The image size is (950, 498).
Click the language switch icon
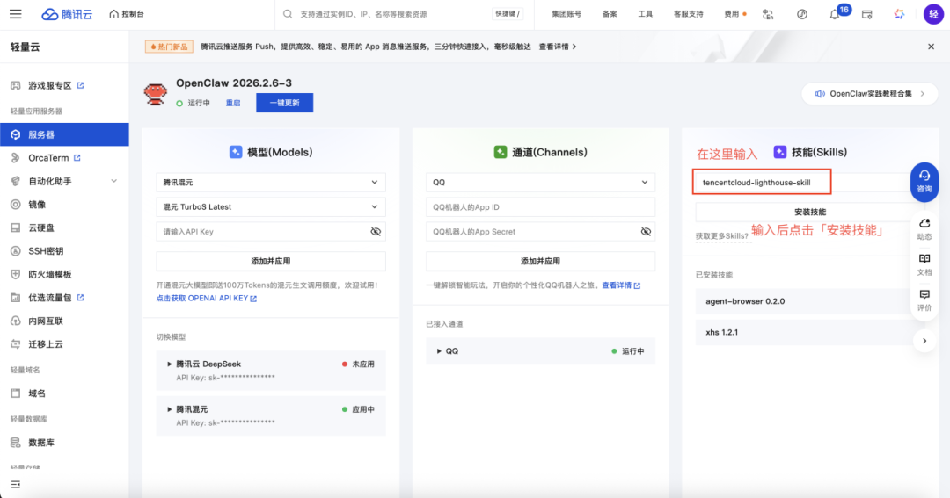point(768,14)
